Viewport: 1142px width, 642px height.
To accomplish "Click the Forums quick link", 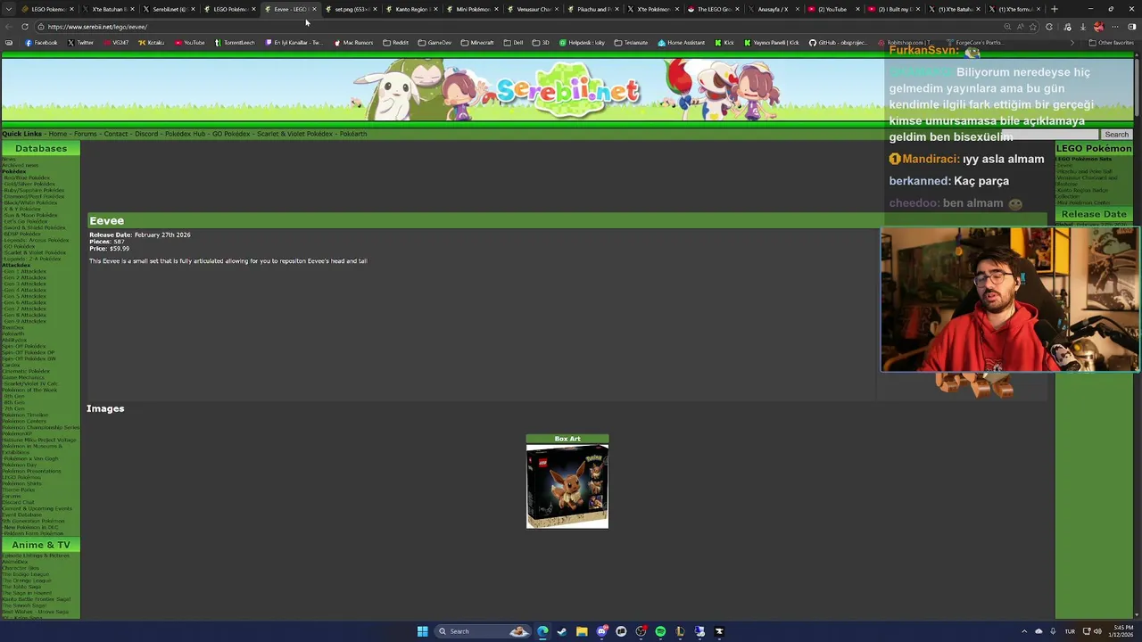I will (86, 134).
